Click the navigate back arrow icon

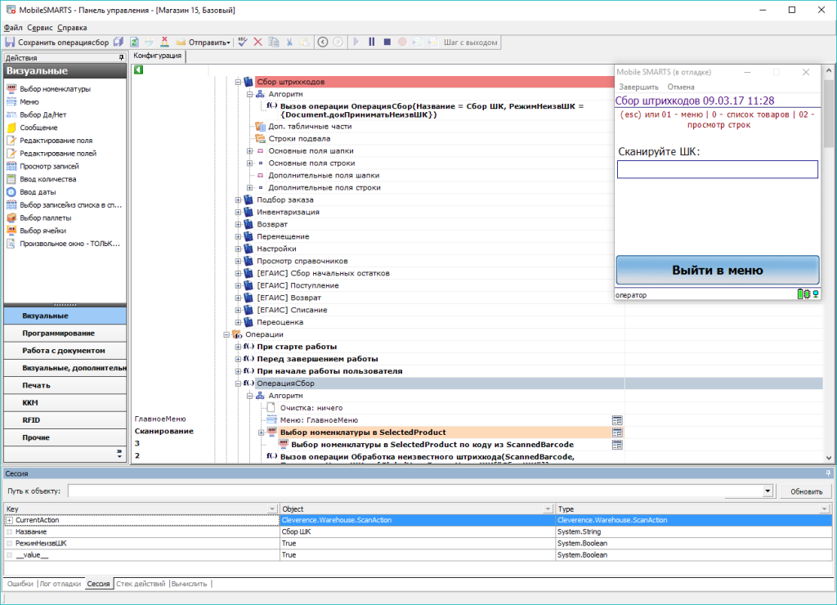coord(323,43)
